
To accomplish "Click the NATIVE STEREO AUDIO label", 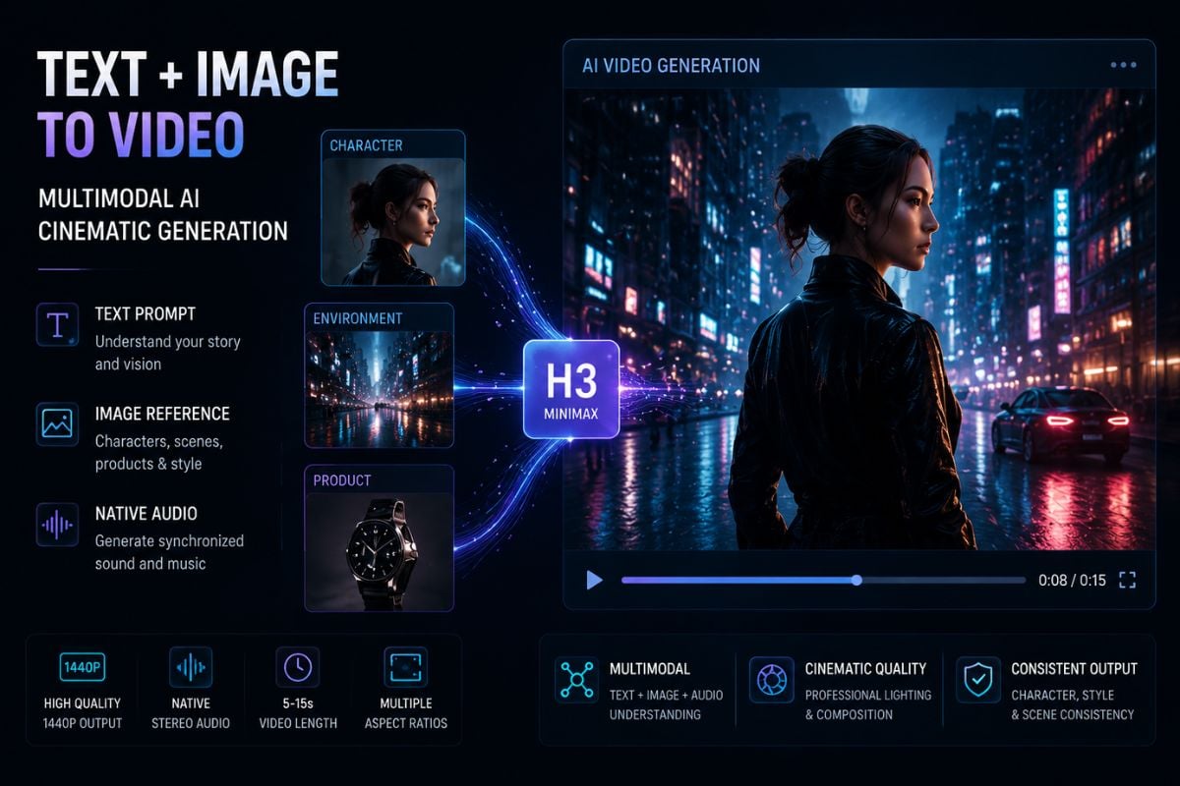I will coord(190,713).
